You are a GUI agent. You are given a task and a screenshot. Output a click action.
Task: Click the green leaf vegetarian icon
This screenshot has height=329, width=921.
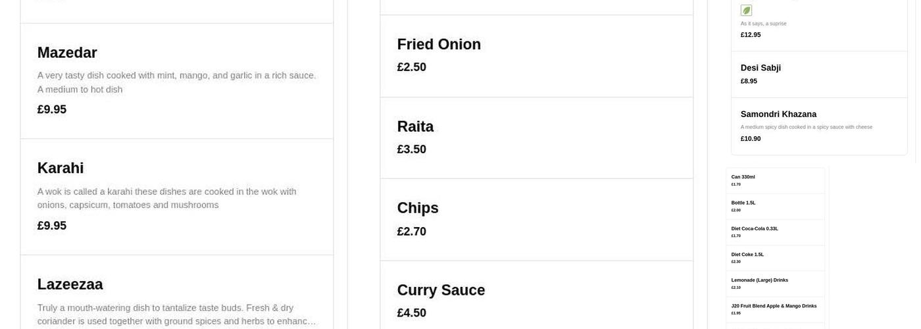coord(746,11)
